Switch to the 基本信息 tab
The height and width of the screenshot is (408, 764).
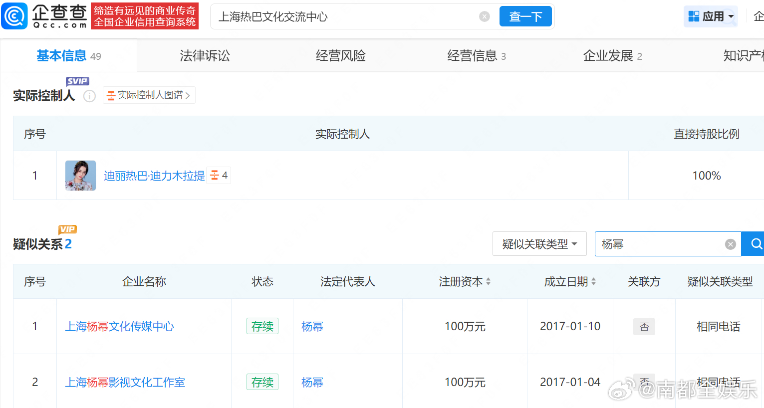tap(69, 56)
